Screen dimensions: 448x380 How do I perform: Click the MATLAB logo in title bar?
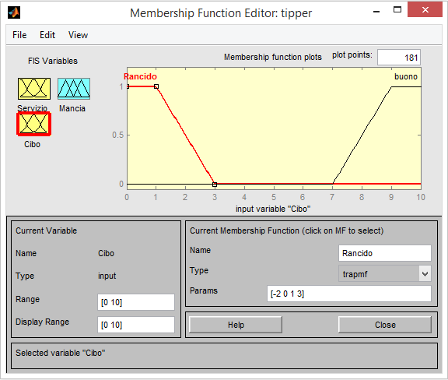pyautogui.click(x=14, y=12)
